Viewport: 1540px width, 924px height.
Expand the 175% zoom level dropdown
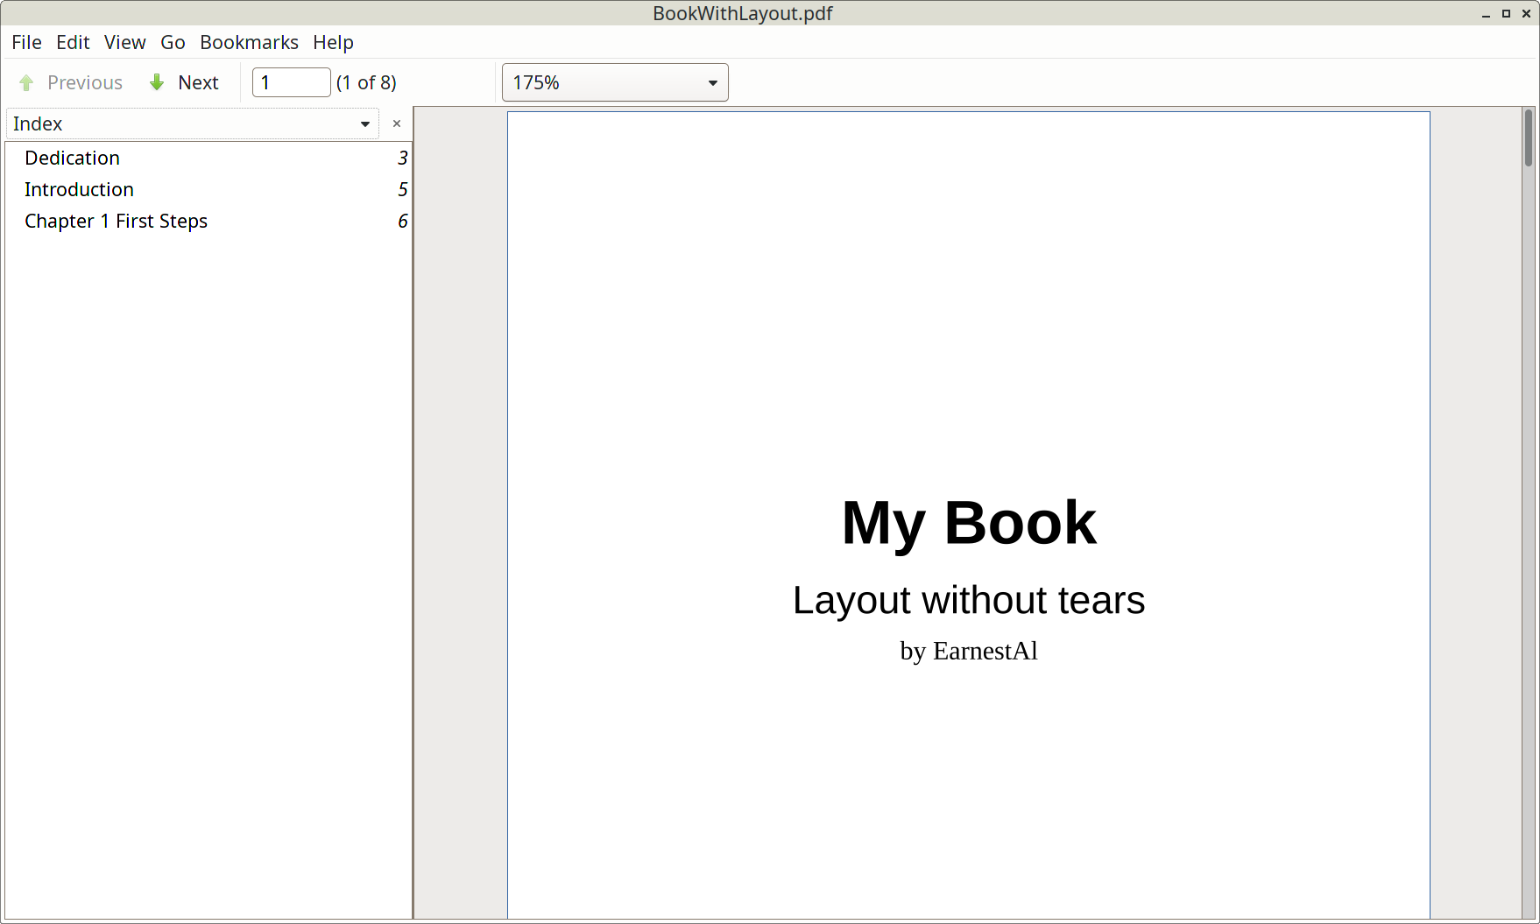615,82
